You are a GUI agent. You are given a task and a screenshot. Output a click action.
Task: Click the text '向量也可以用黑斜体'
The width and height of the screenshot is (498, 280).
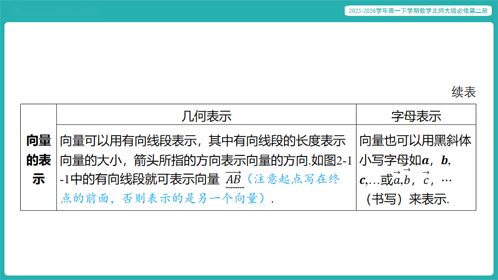415,141
